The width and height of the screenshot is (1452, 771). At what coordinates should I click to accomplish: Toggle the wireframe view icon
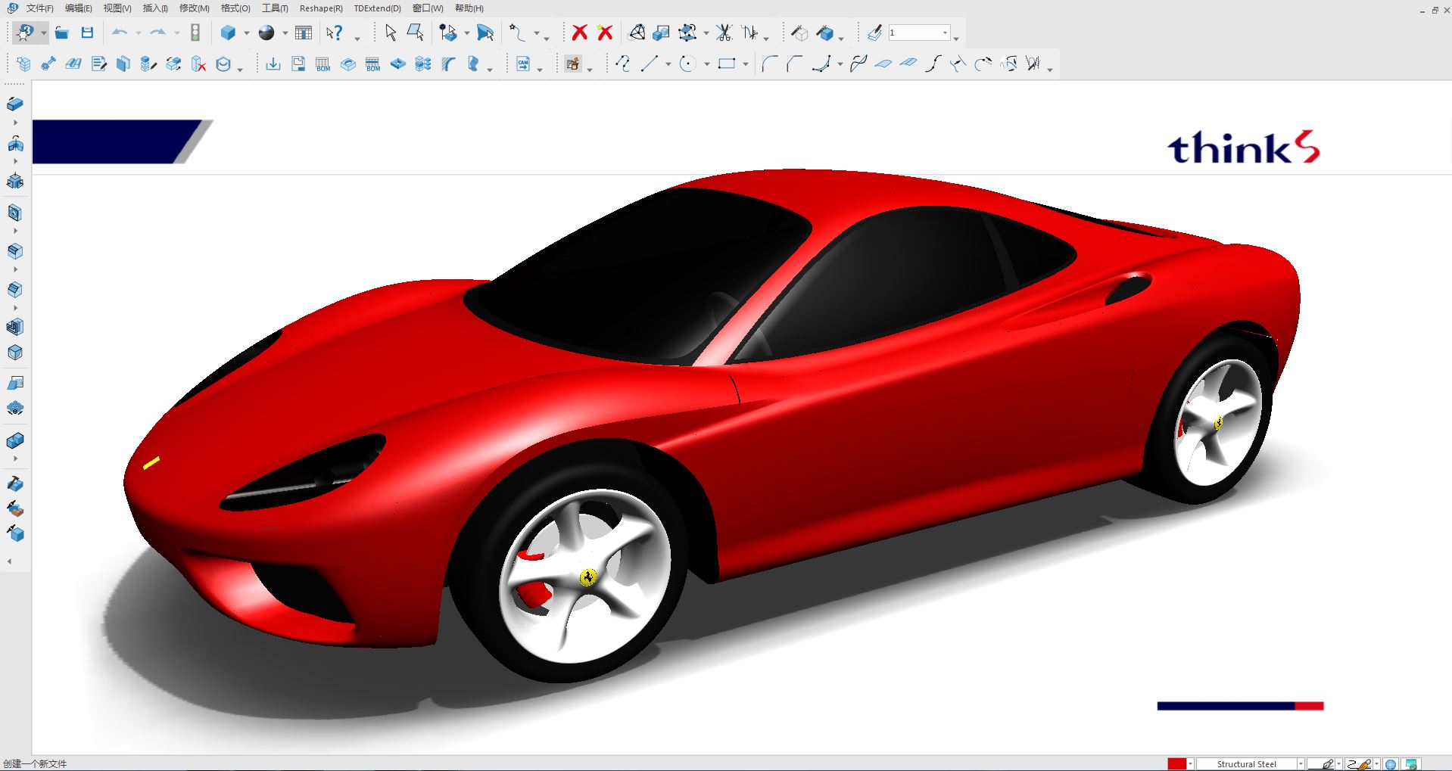[799, 33]
